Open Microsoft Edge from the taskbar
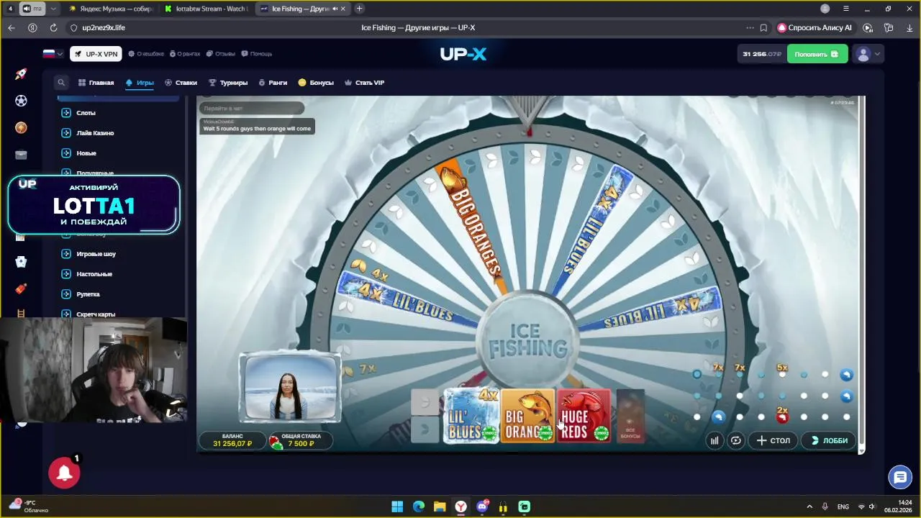Image resolution: width=921 pixels, height=518 pixels. click(419, 507)
